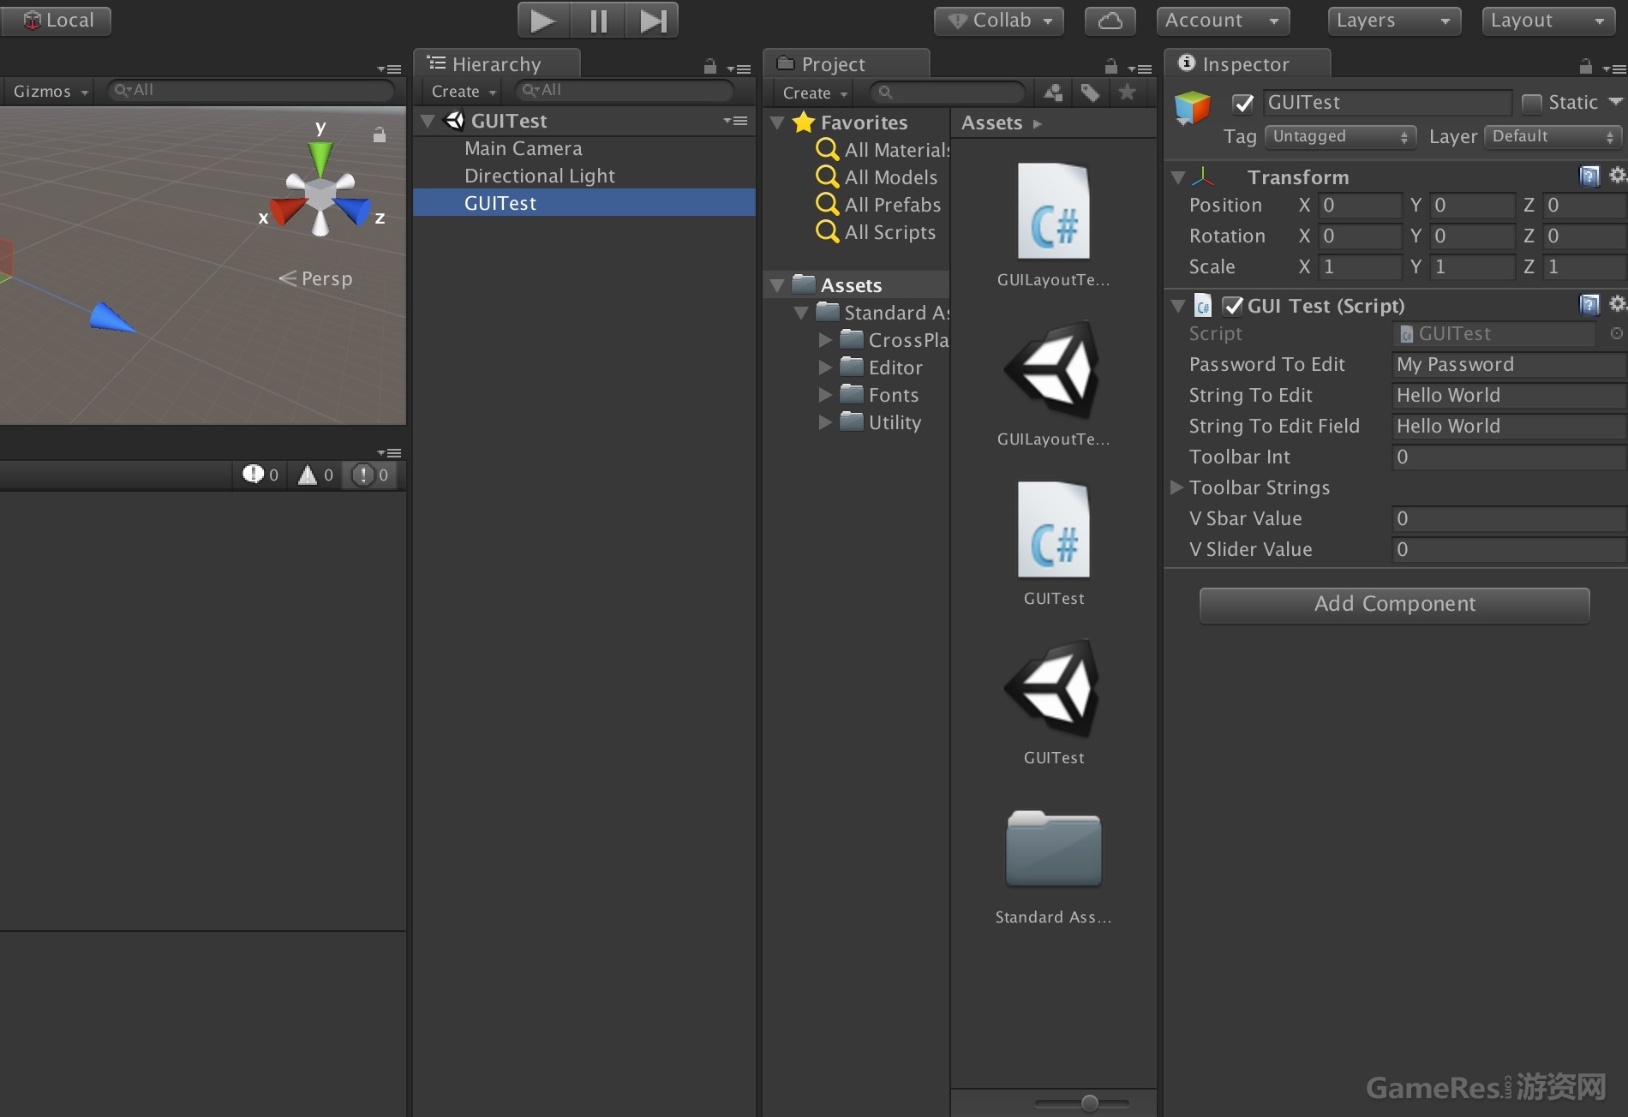1628x1117 pixels.
Task: Click the red X axis cone of the scene gizmo
Action: pyautogui.click(x=288, y=210)
